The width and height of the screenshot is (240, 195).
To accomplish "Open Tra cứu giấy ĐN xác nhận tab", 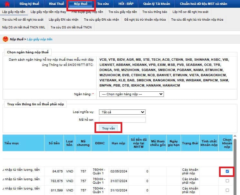I will click(x=101, y=20).
